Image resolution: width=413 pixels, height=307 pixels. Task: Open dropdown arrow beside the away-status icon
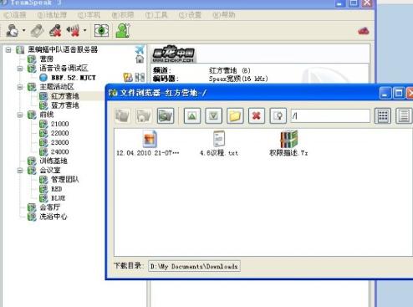23,30
